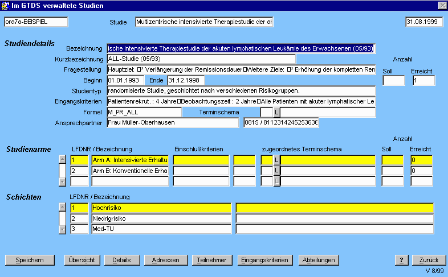Go back with the Zurück button

pos(427,260)
